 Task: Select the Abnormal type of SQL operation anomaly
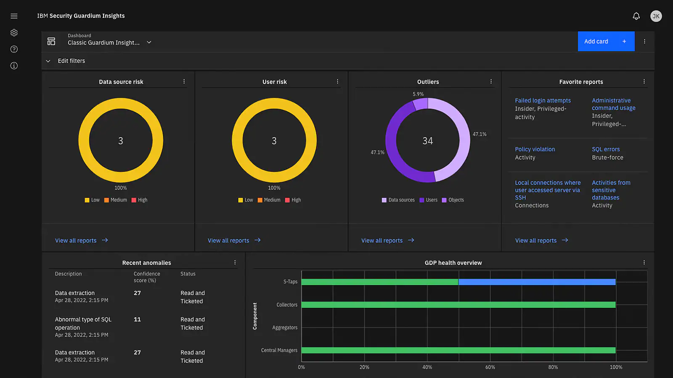83,323
